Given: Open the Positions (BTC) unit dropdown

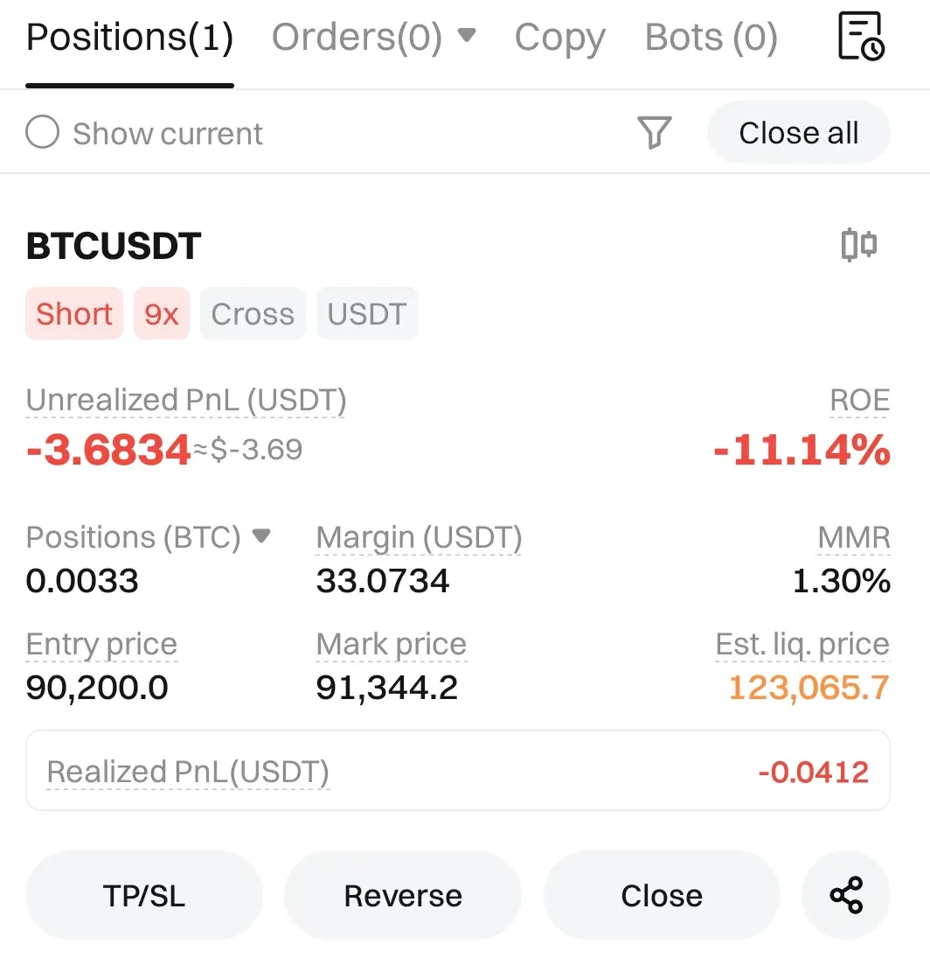Looking at the screenshot, I should point(261,535).
